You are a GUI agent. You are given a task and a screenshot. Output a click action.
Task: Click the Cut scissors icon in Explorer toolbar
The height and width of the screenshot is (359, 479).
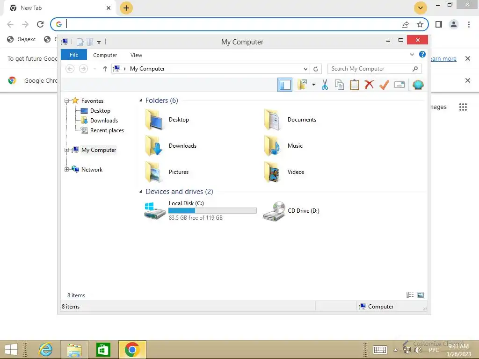point(325,85)
